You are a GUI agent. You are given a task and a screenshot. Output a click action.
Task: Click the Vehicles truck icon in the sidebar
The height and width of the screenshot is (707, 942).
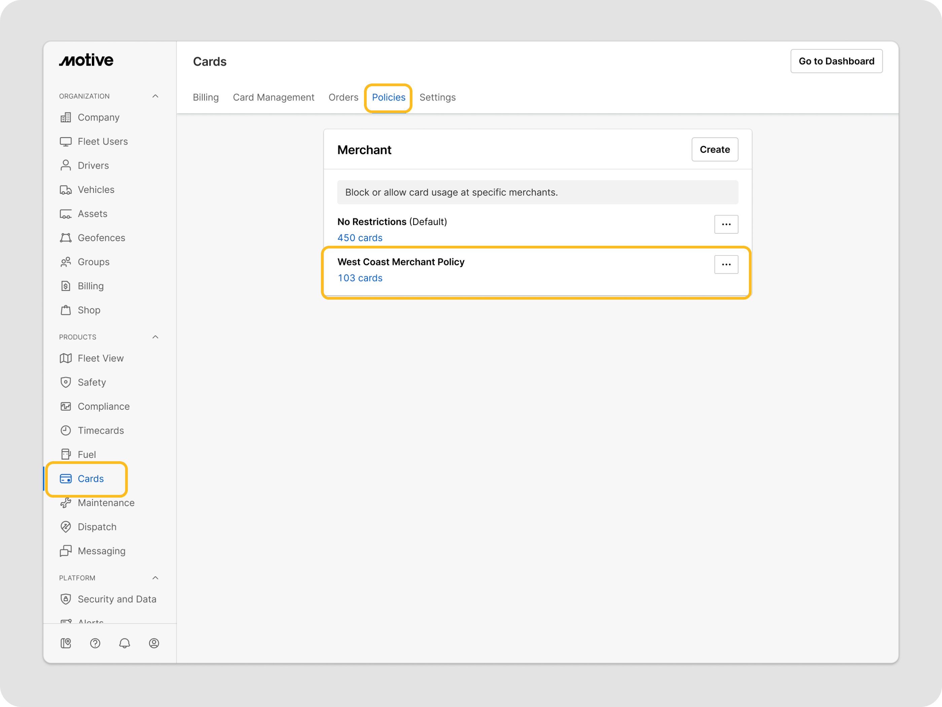click(66, 190)
